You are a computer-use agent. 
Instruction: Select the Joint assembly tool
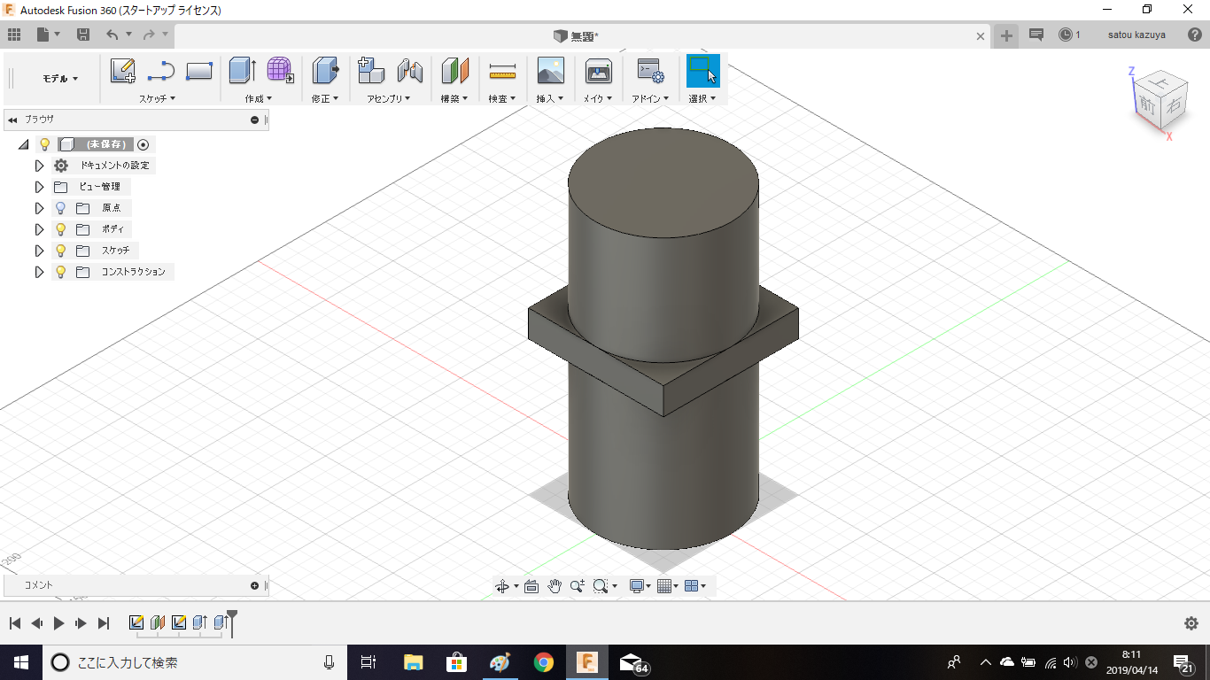click(x=409, y=71)
